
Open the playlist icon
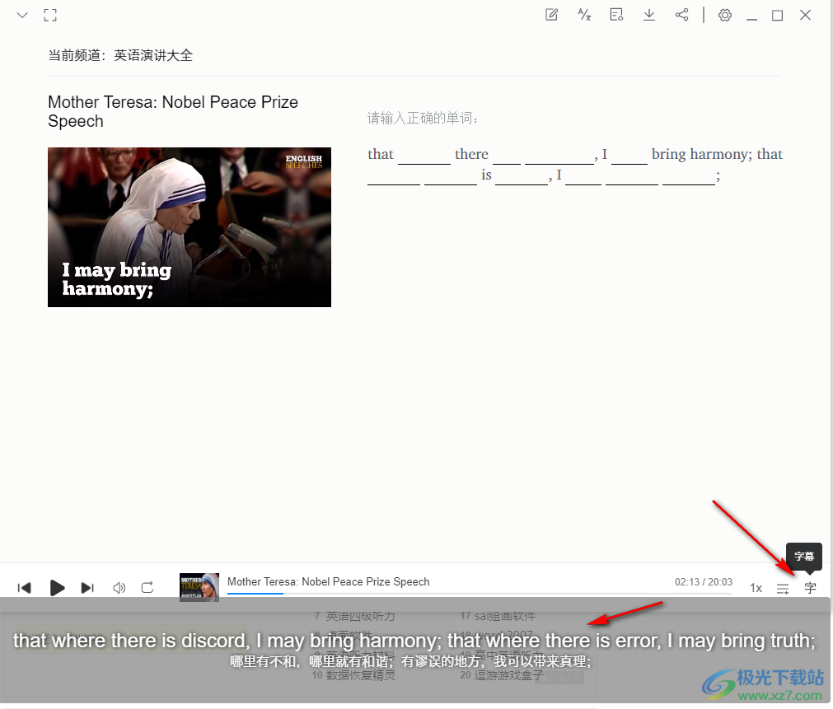coord(783,589)
